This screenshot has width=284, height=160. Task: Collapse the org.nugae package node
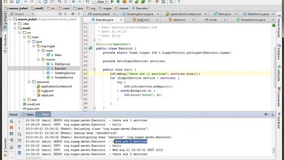coord(34,46)
